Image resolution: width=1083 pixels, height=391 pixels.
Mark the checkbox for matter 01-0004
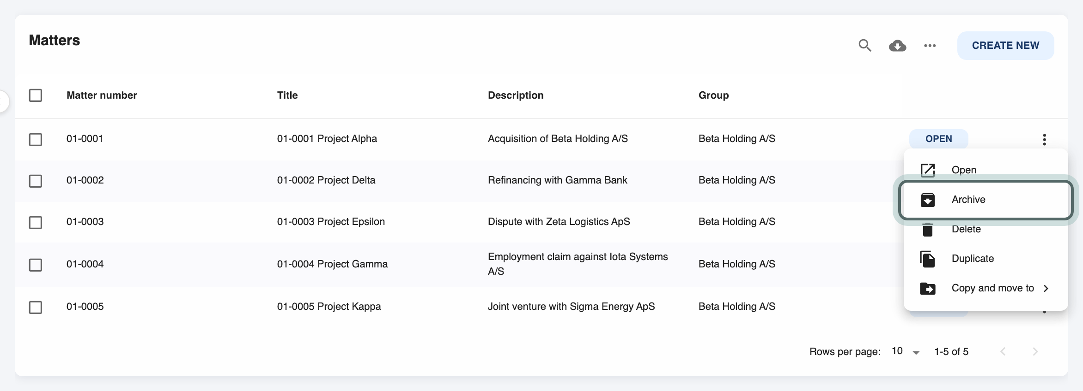coord(36,265)
